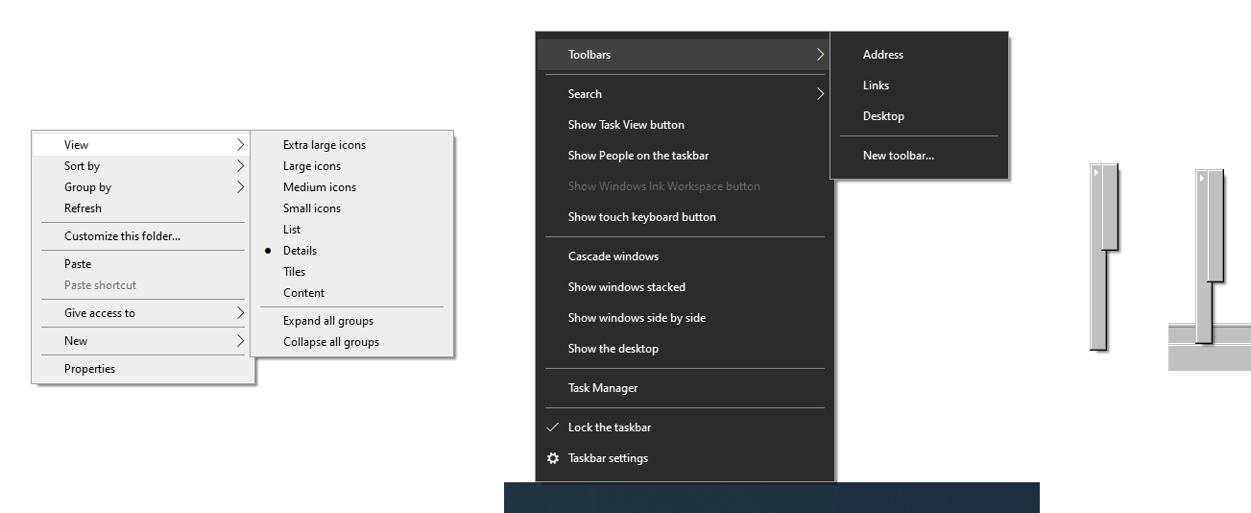Choose Show windows side by side
This screenshot has width=1251, height=513.
click(x=636, y=318)
